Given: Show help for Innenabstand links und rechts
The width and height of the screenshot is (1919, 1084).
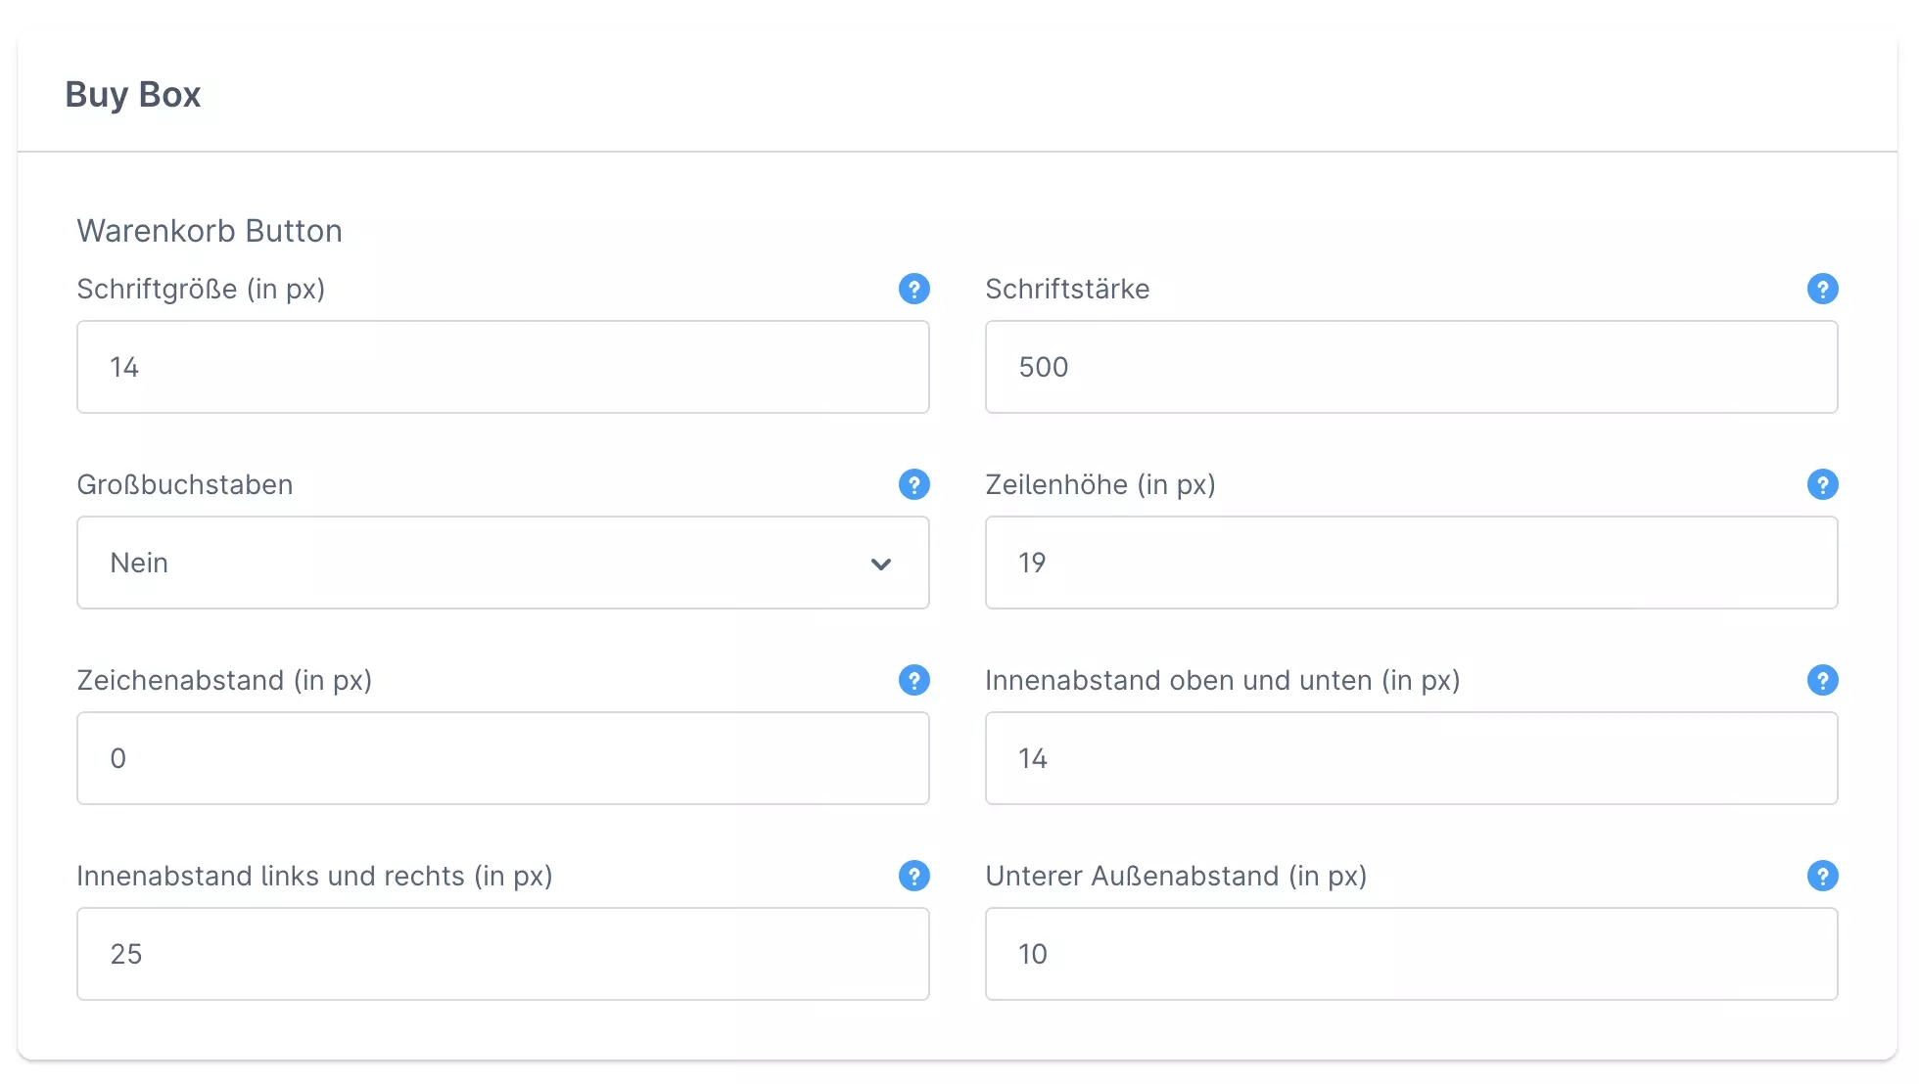Looking at the screenshot, I should (913, 876).
